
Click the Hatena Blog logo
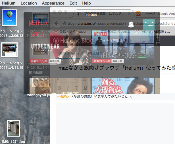click(73, 41)
